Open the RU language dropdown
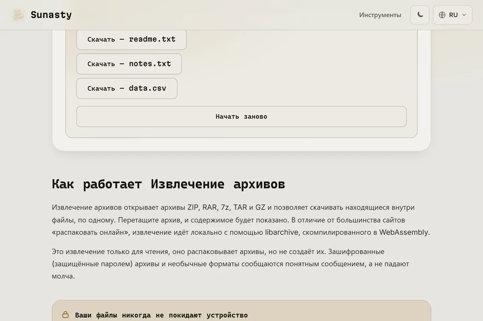483x321 pixels. point(453,15)
